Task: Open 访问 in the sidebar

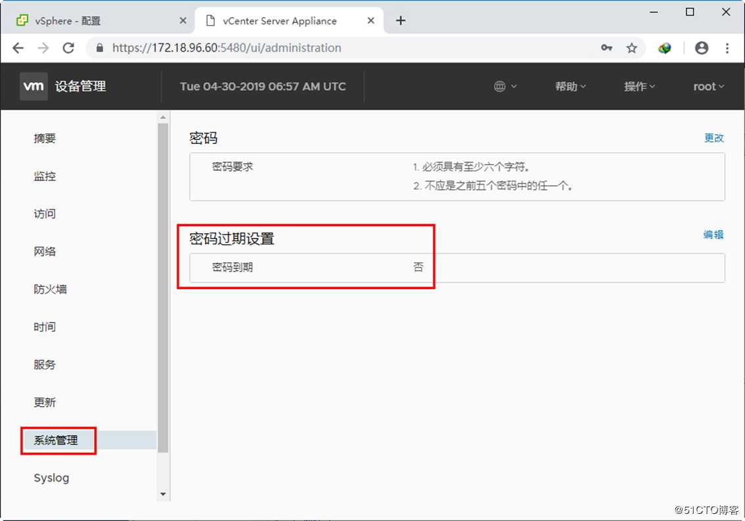Action: (x=45, y=214)
